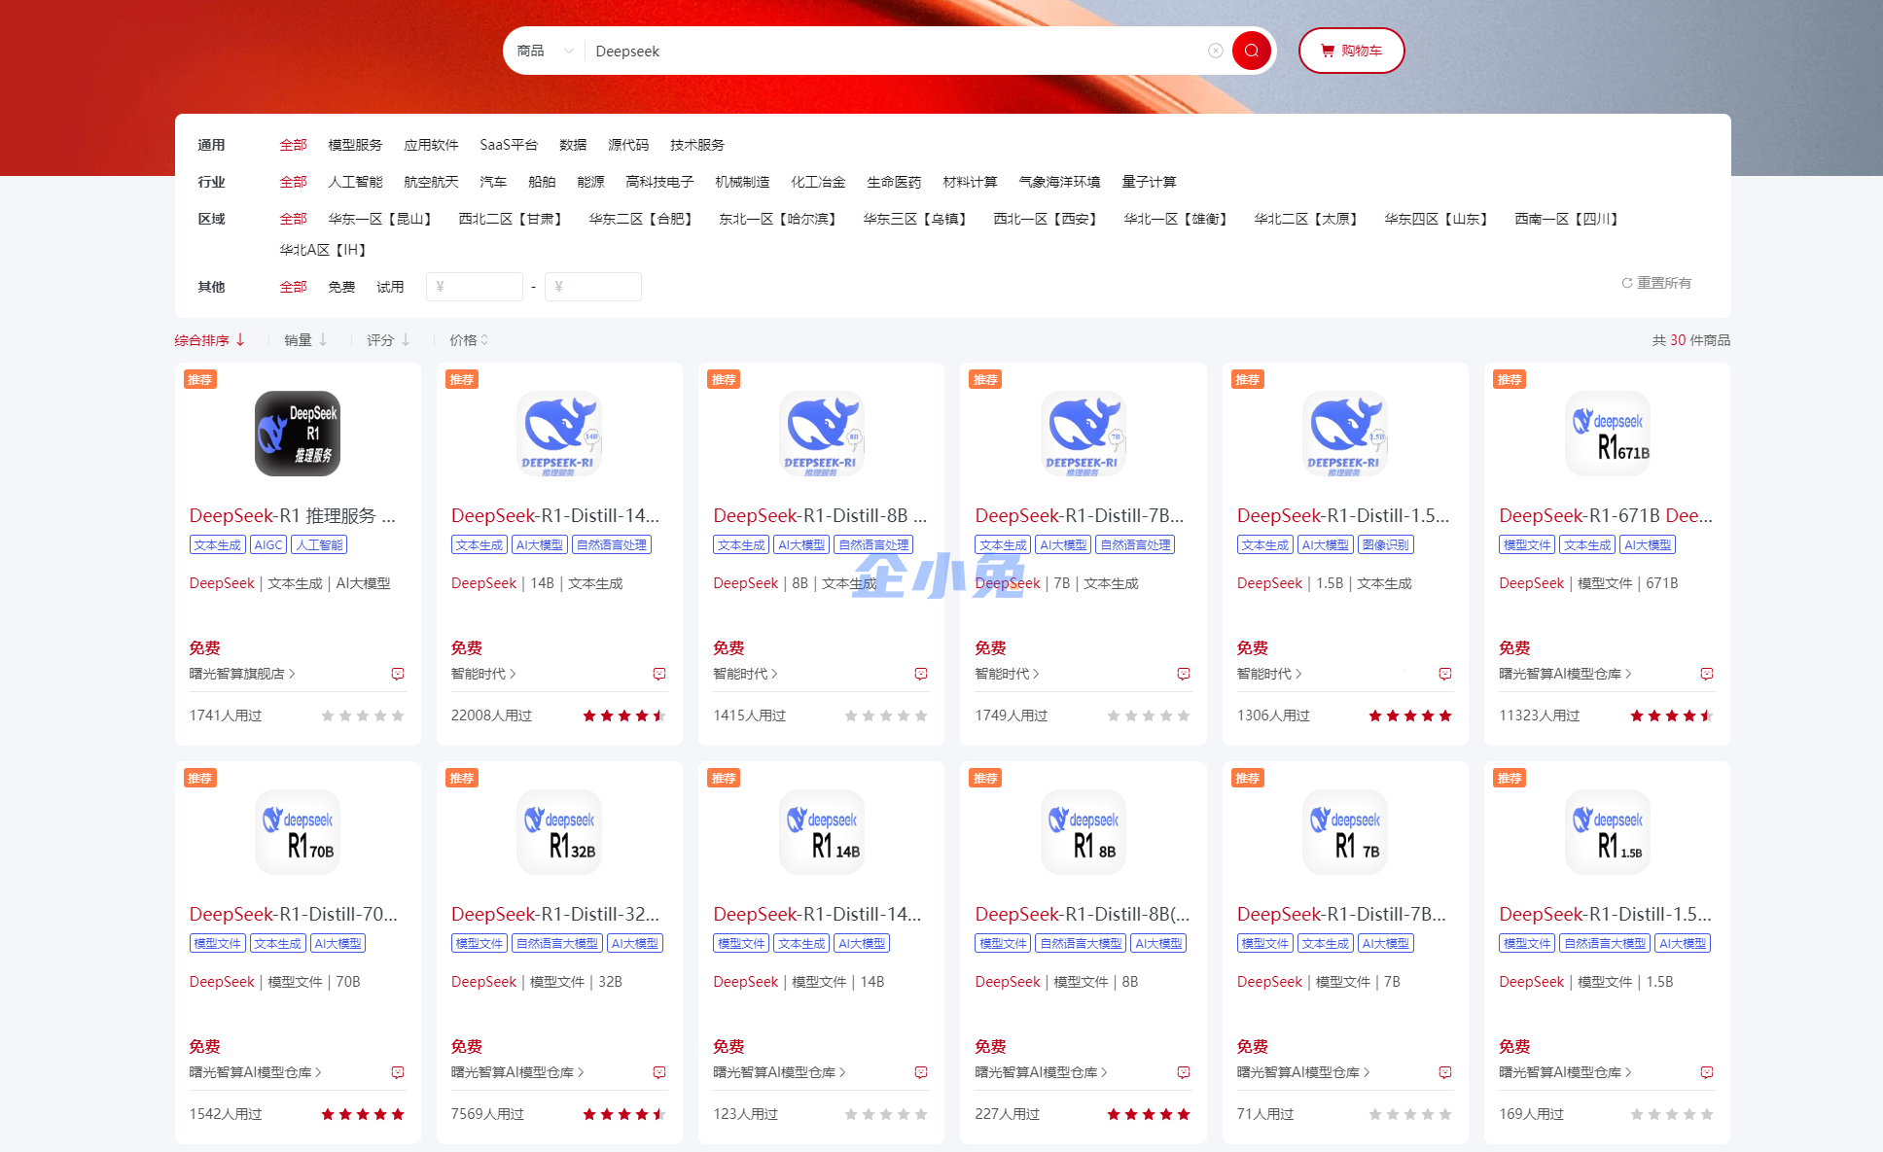The image size is (1883, 1152).
Task: Click the minimum price input
Action: point(475,287)
